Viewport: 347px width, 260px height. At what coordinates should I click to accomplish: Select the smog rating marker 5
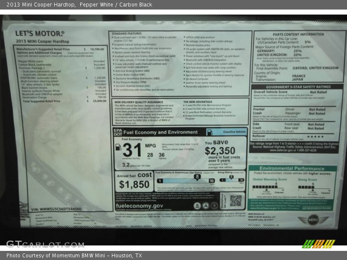click(x=231, y=177)
